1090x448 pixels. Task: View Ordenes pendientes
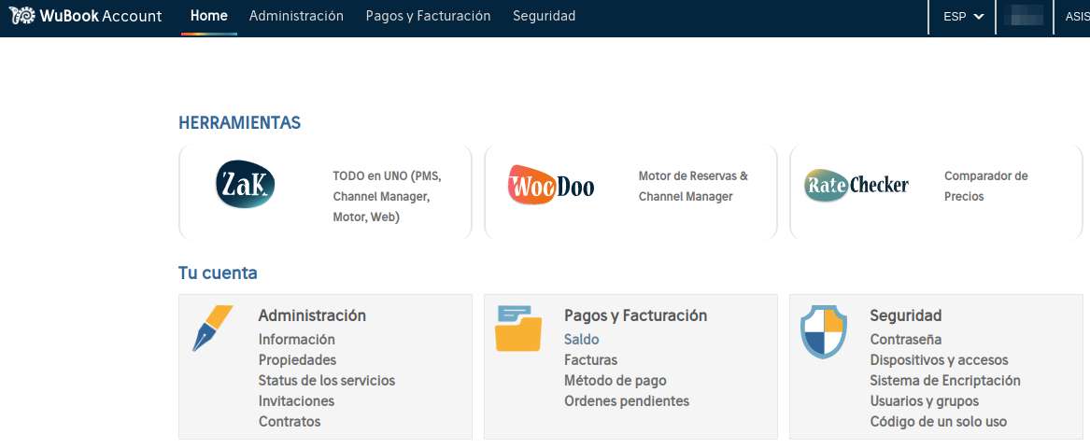coord(627,400)
